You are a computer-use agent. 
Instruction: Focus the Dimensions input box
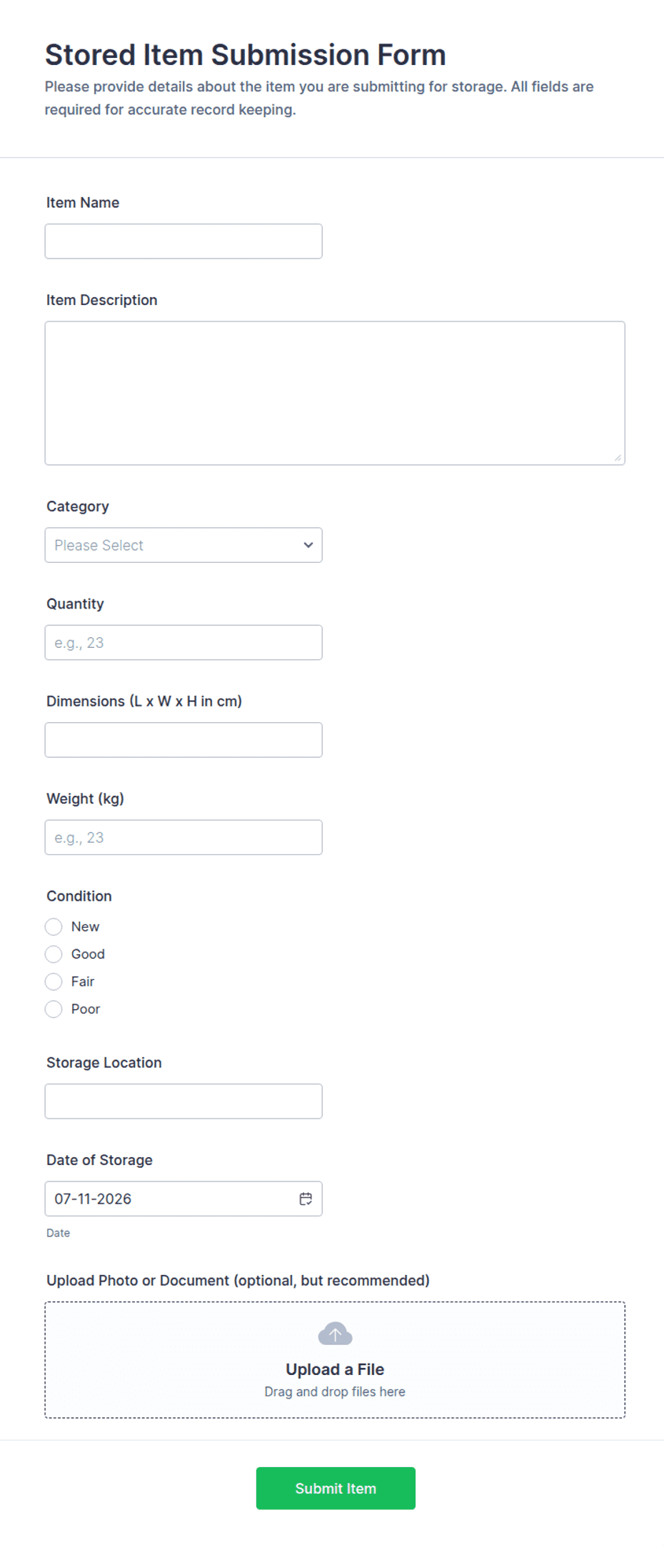[x=183, y=740]
